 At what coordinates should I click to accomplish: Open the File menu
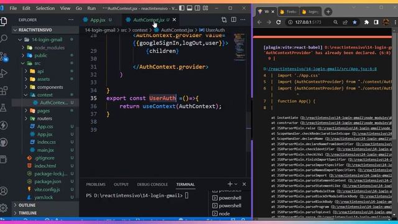click(x=13, y=8)
